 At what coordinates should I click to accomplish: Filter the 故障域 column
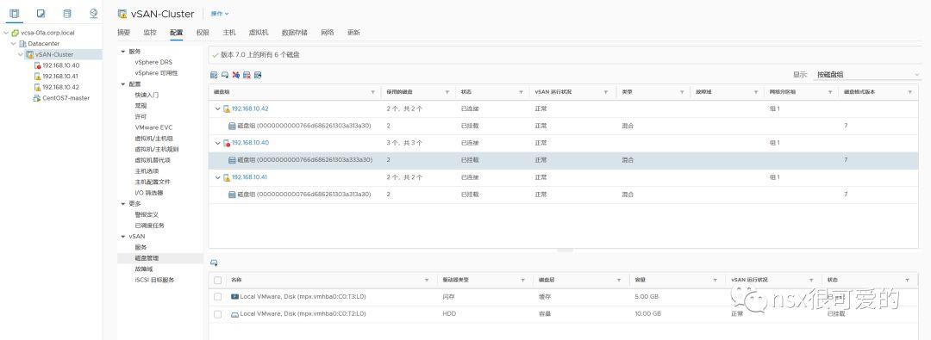[757, 93]
